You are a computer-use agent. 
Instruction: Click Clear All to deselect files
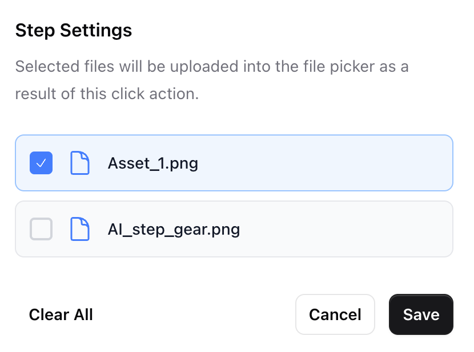61,314
